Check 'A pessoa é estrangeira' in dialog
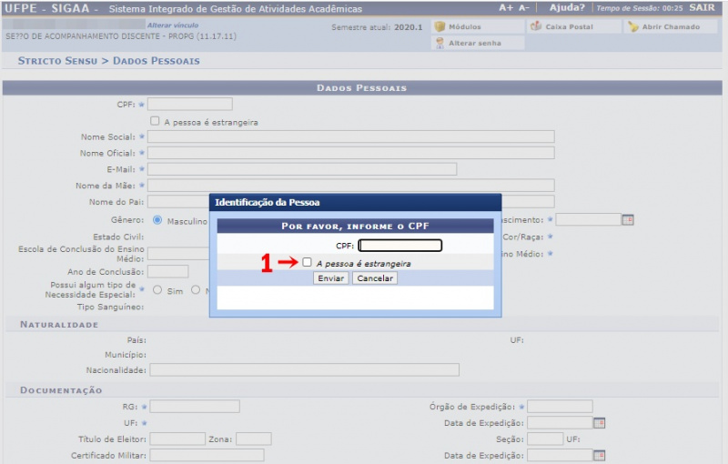This screenshot has width=728, height=464. tap(308, 262)
